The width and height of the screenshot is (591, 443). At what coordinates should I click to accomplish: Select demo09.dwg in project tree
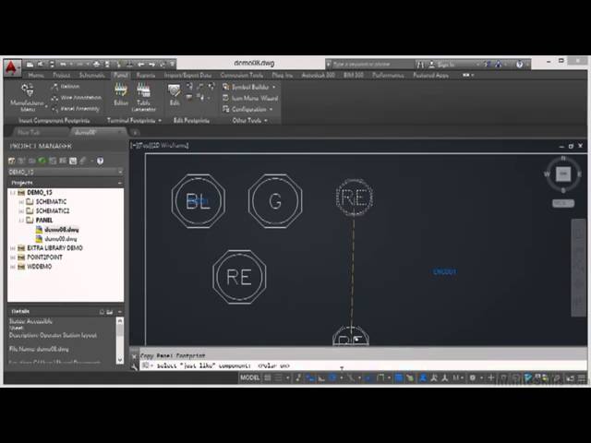click(x=61, y=239)
